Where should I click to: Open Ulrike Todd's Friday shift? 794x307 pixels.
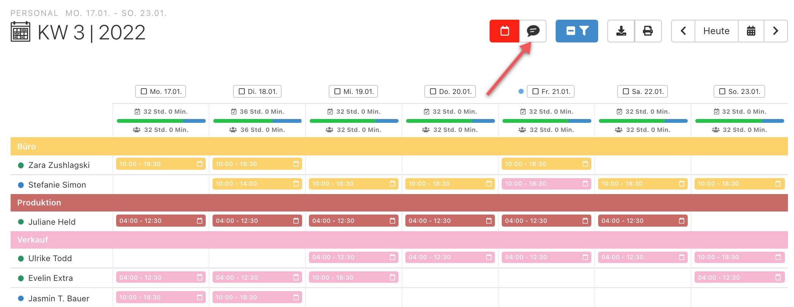547,257
